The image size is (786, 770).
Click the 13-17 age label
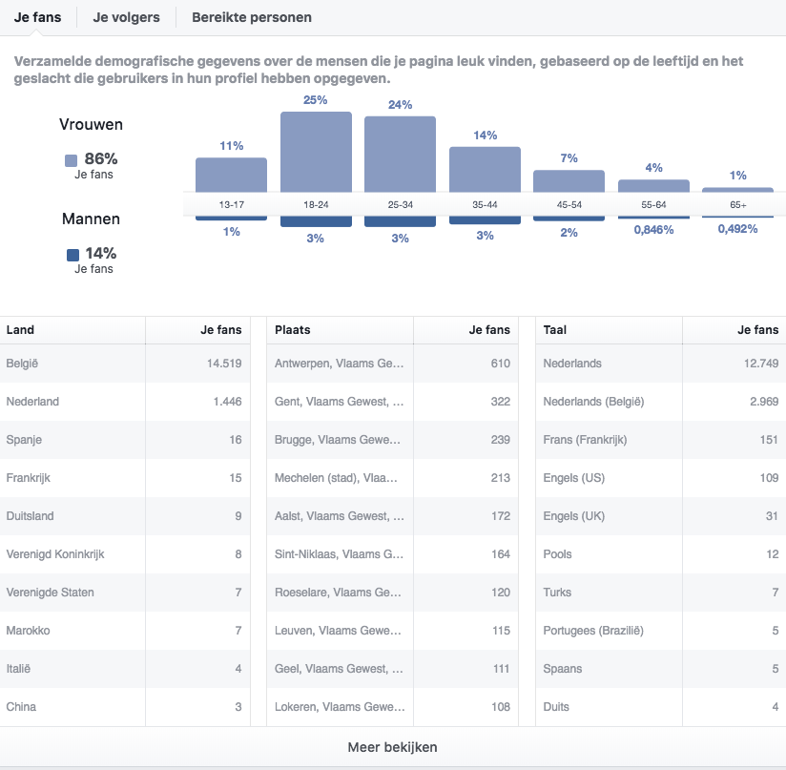pos(231,204)
